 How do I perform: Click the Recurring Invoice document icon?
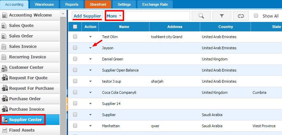point(4,57)
